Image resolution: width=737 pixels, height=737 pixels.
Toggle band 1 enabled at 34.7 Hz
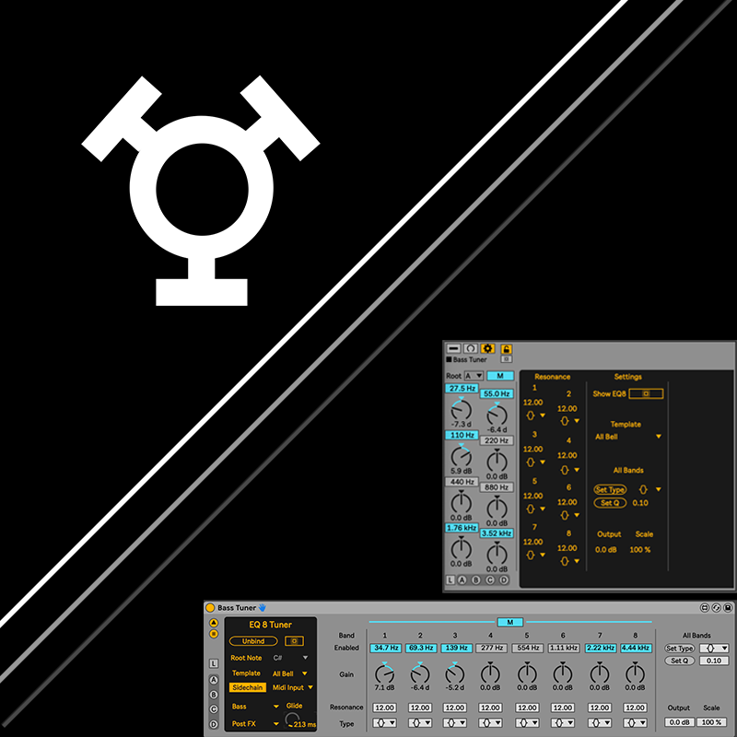pyautogui.click(x=384, y=649)
